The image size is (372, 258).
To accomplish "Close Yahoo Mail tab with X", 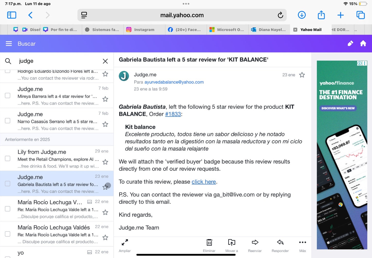I will [295, 30].
